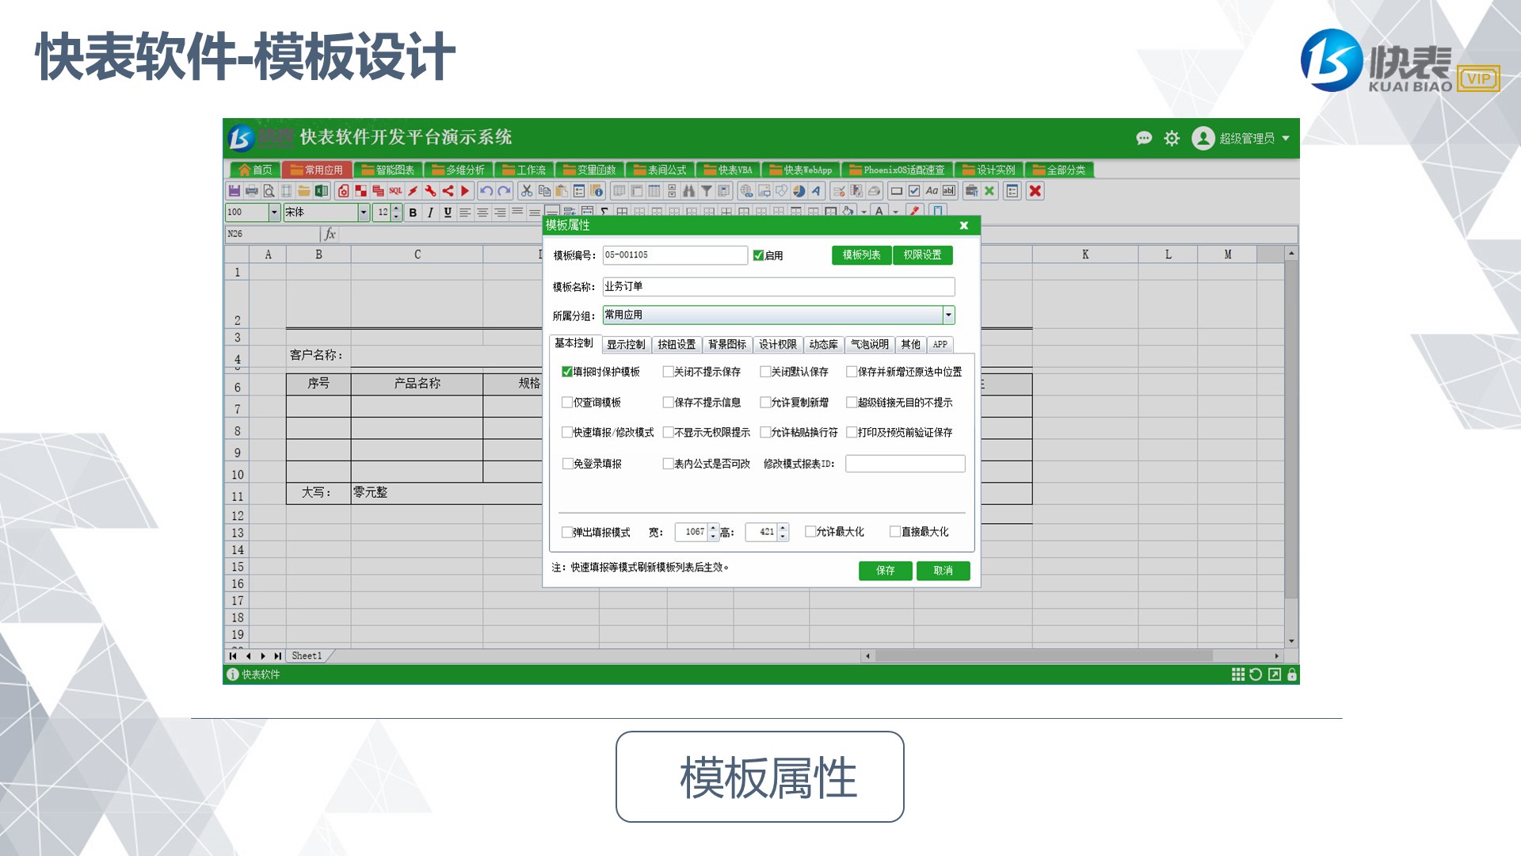
Task: Click the open folder icon
Action: (x=304, y=191)
